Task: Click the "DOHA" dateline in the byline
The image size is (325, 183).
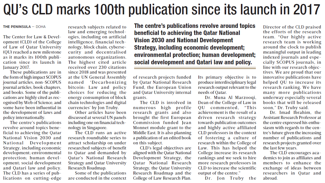Action: tap(40, 27)
